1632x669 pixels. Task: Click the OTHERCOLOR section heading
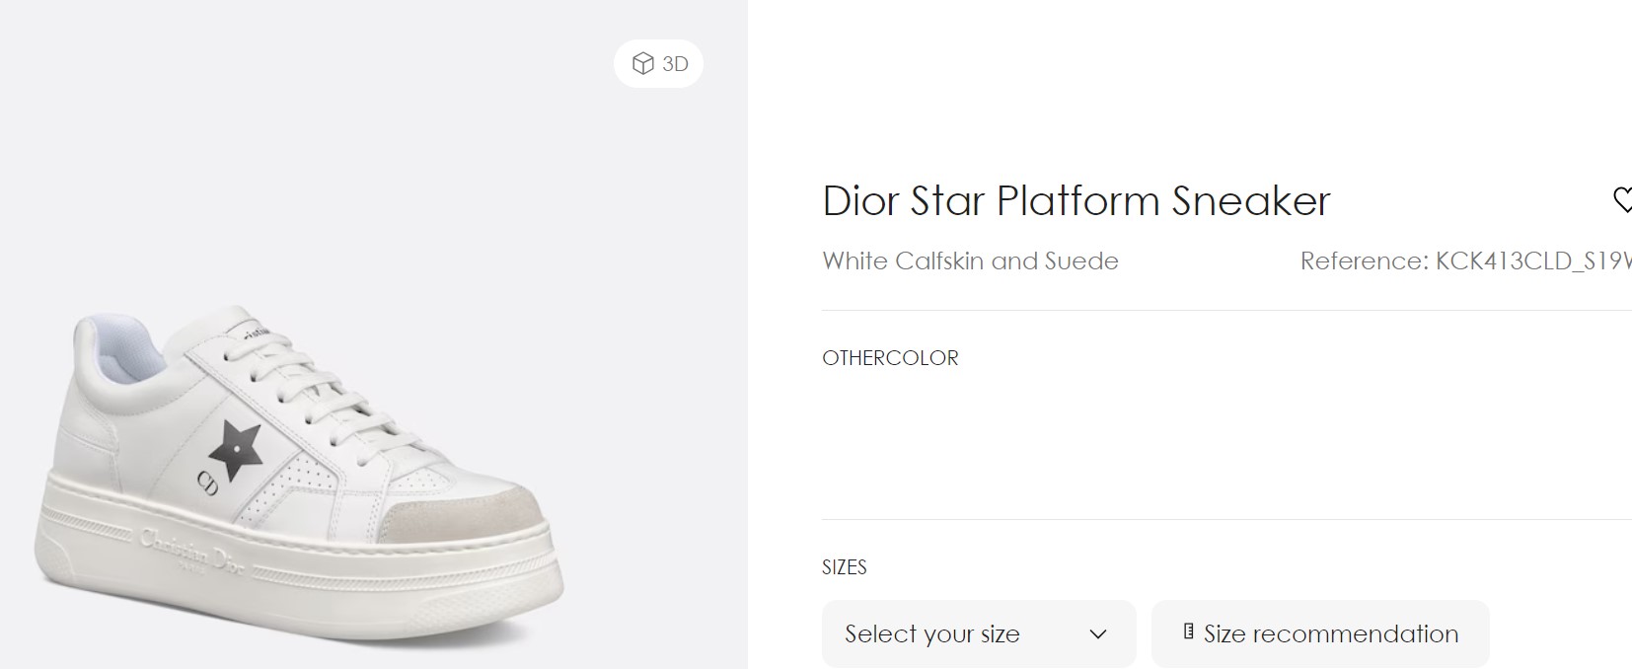coord(890,358)
